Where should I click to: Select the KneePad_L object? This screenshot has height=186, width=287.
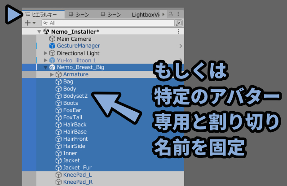coord(77,175)
